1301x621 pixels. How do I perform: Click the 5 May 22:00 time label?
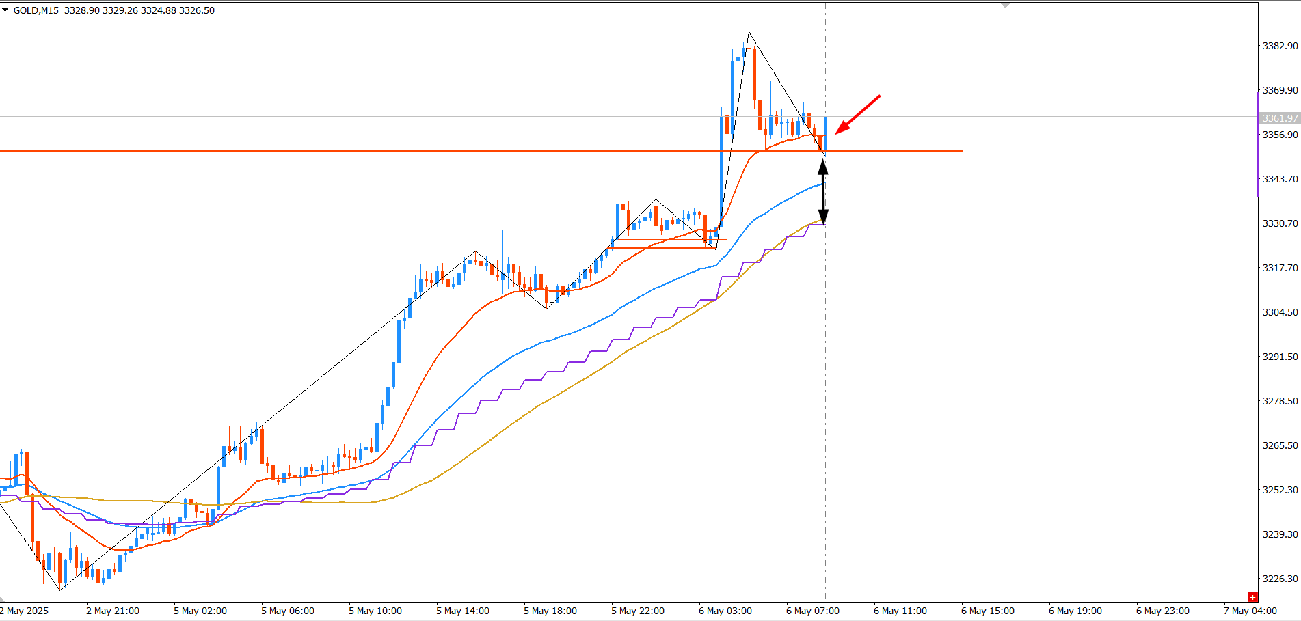coord(638,611)
